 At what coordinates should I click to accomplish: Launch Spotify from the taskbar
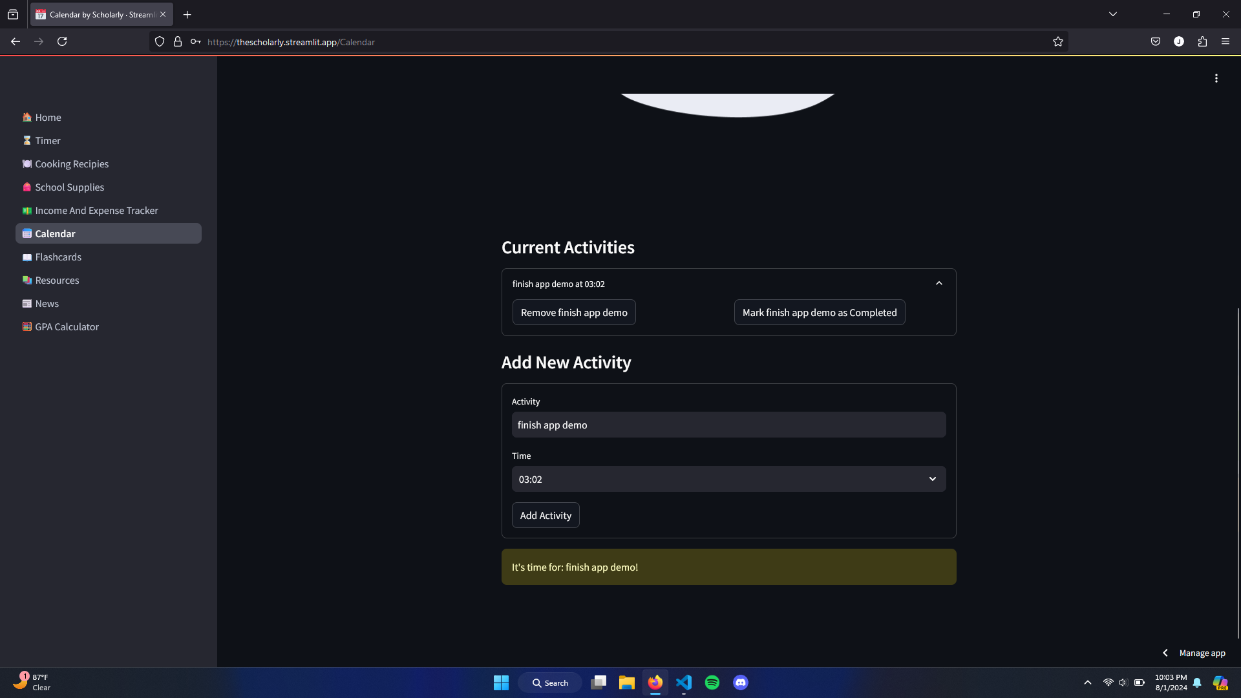pos(712,682)
